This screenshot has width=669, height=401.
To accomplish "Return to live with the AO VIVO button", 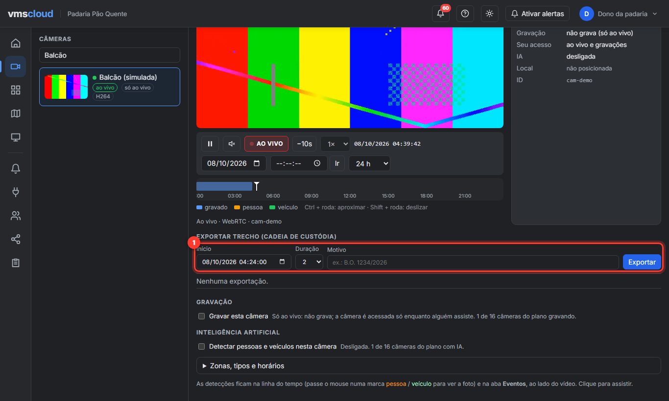I will coord(266,144).
